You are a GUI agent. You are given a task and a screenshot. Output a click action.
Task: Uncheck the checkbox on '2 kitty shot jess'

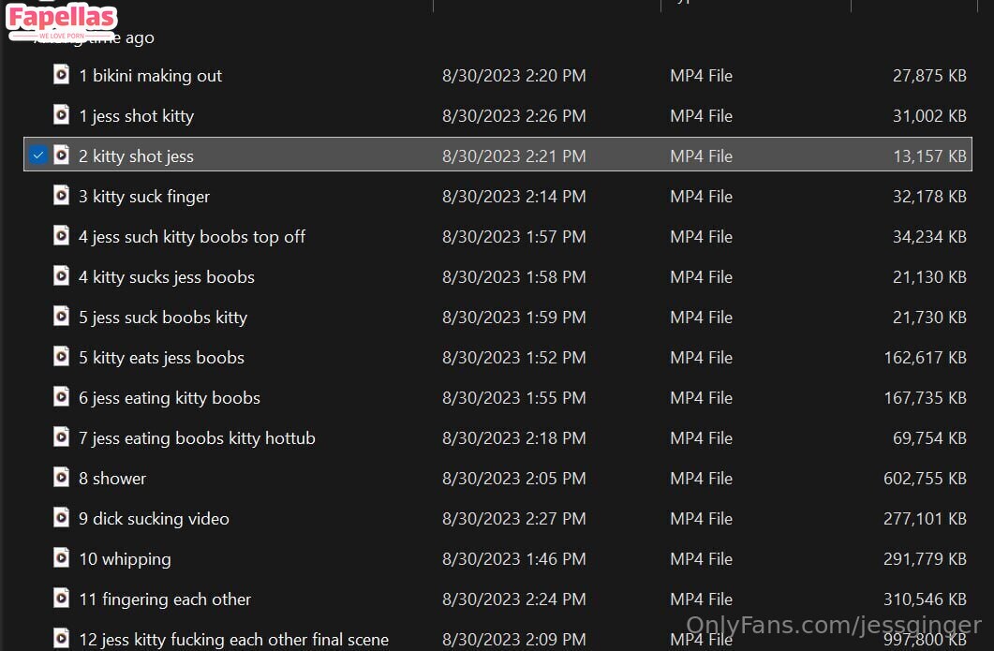(x=37, y=155)
